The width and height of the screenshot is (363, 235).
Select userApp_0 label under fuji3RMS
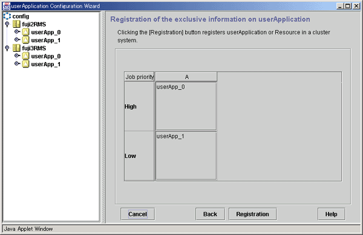pyautogui.click(x=46, y=56)
